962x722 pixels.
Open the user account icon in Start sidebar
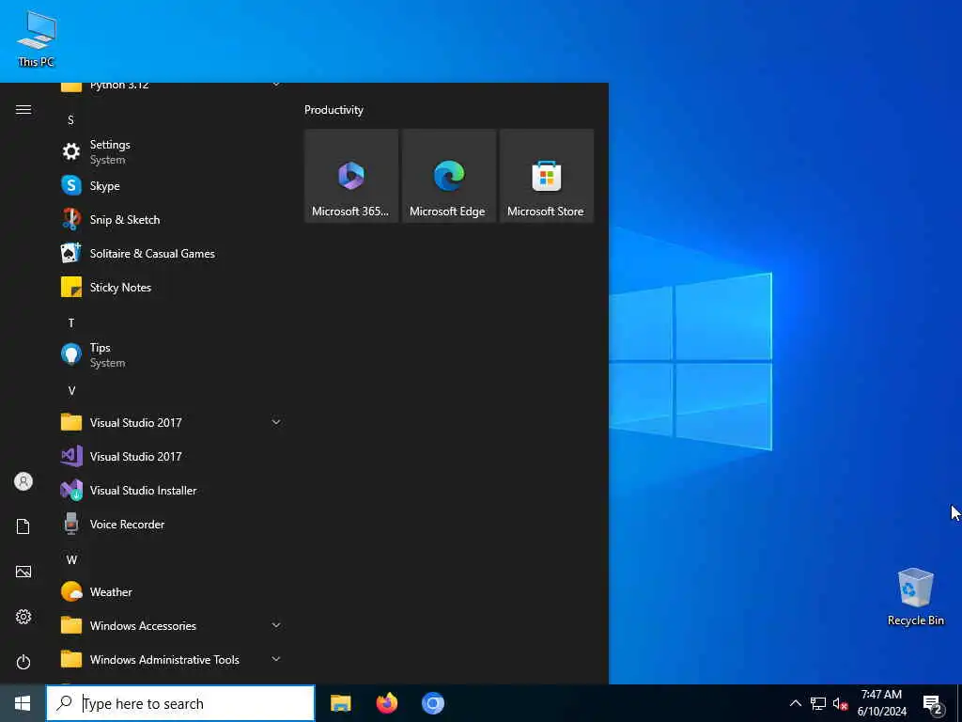pyautogui.click(x=23, y=481)
